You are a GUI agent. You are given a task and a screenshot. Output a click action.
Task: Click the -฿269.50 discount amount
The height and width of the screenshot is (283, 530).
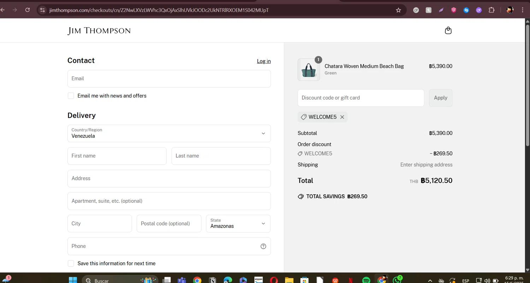click(441, 154)
